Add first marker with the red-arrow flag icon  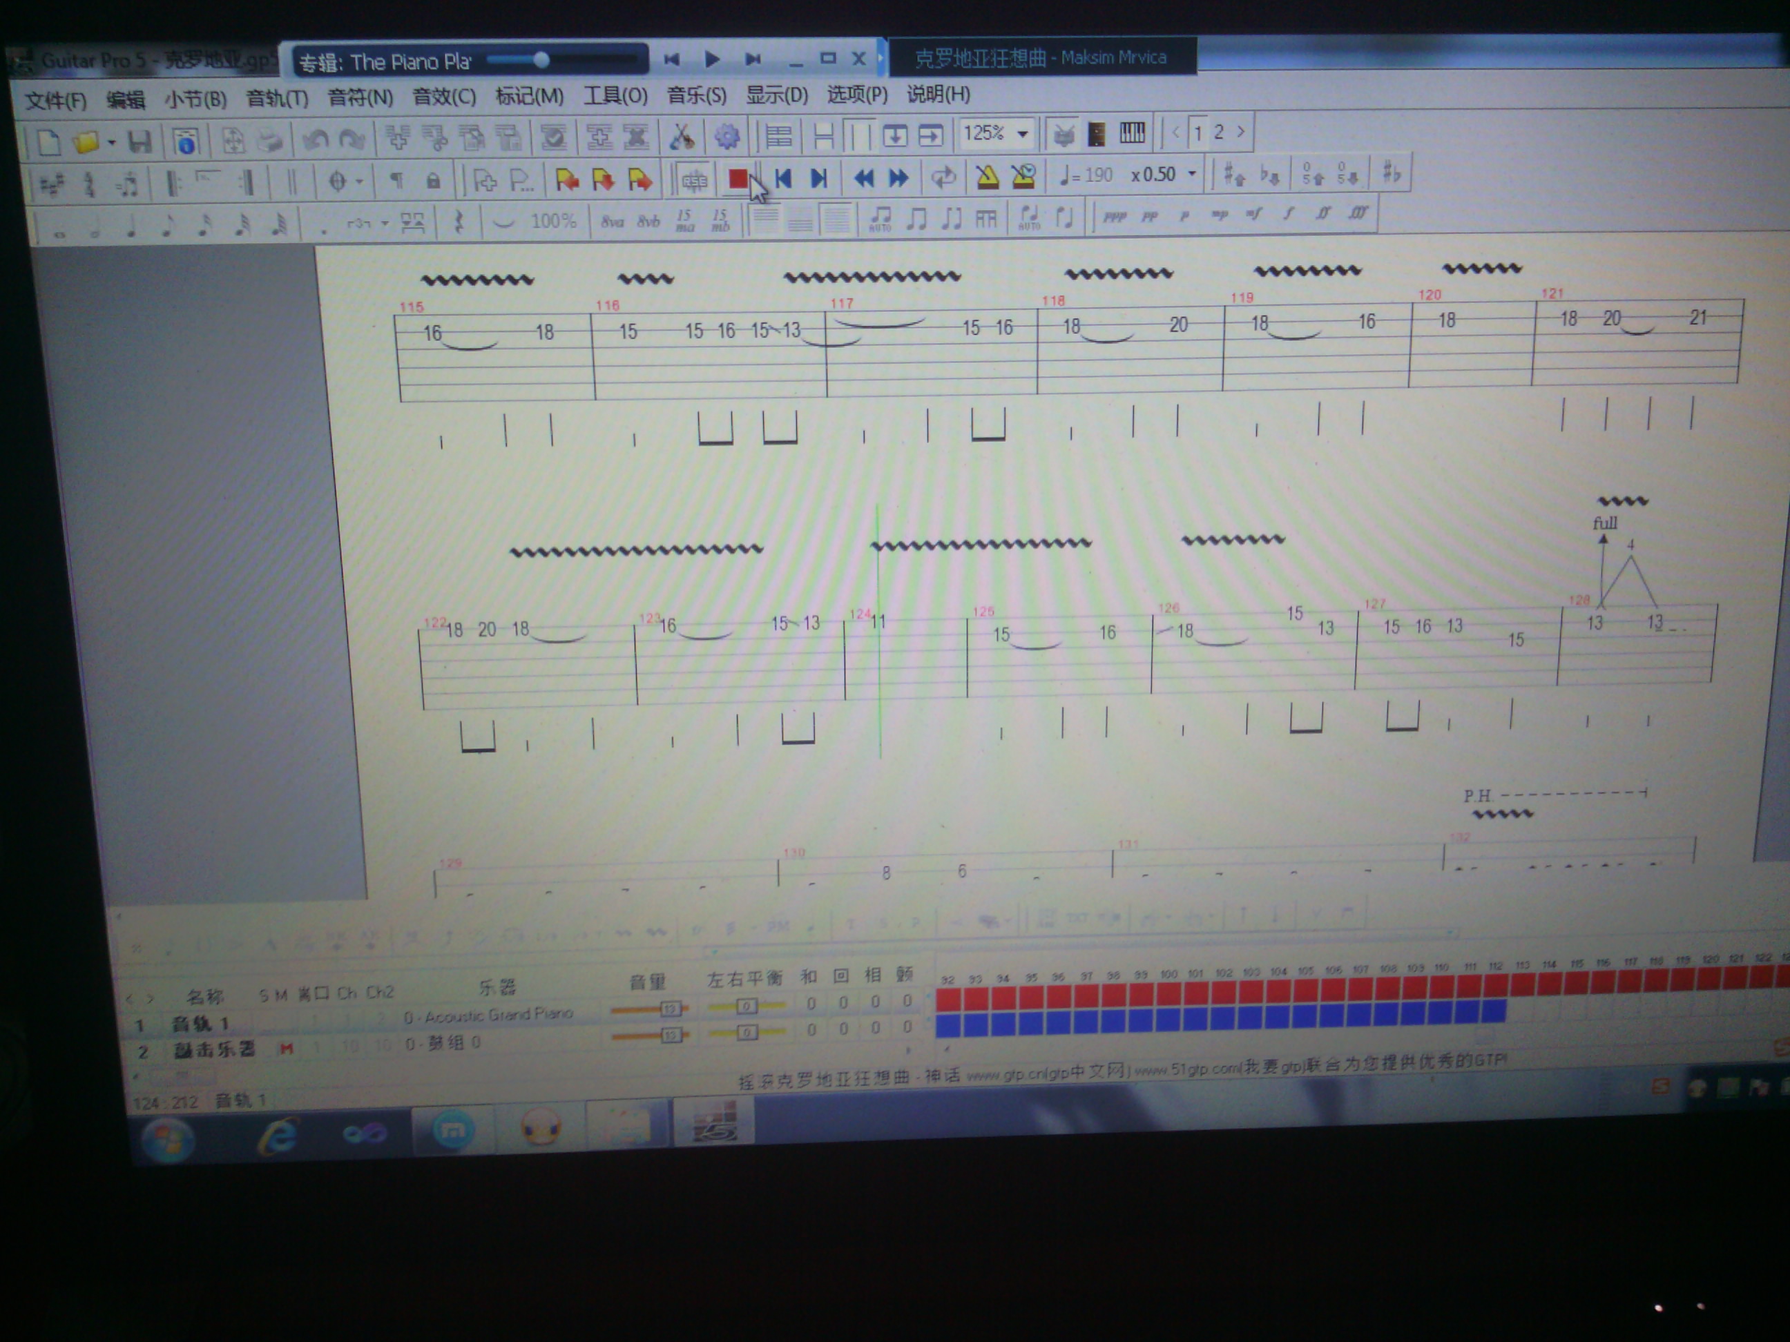566,180
